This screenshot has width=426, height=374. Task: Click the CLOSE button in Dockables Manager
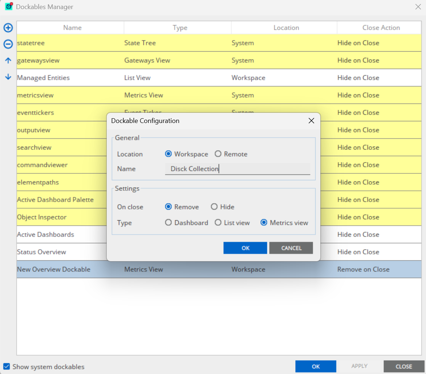404,366
